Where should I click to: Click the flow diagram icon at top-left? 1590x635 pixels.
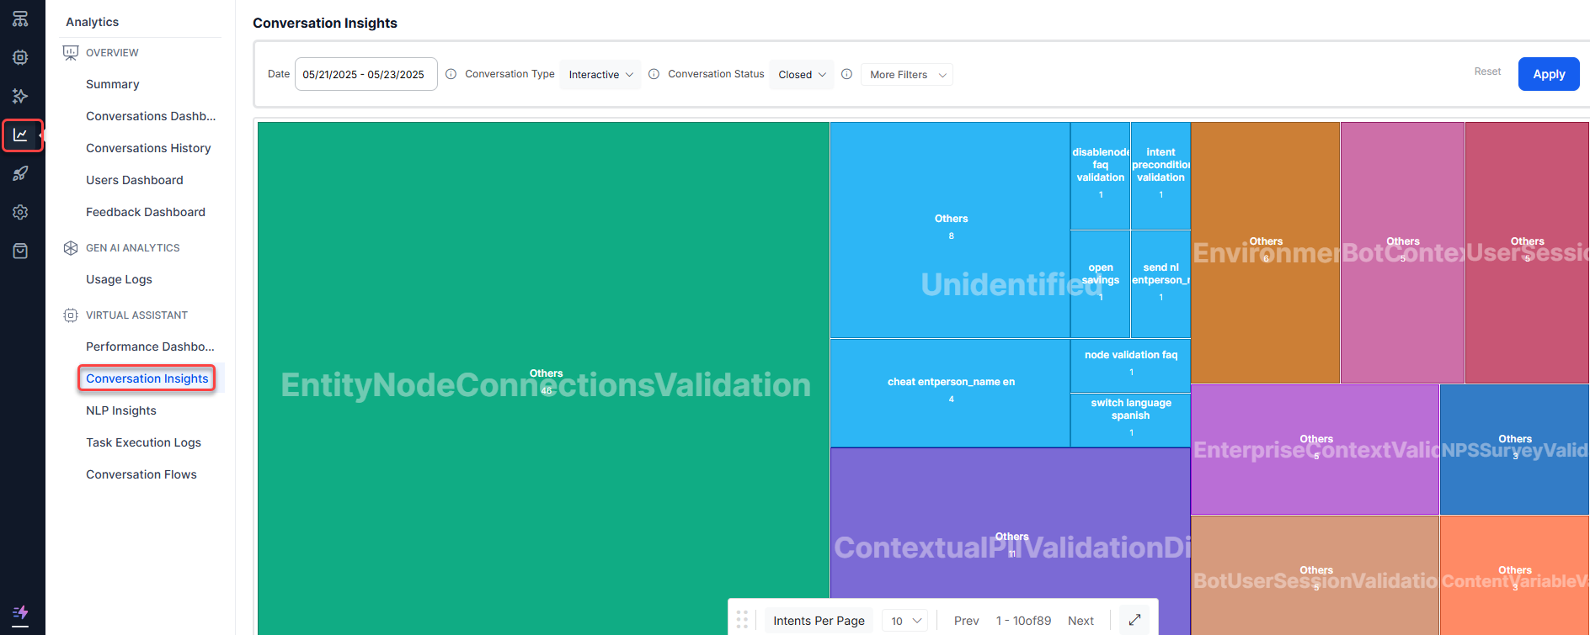point(21,19)
